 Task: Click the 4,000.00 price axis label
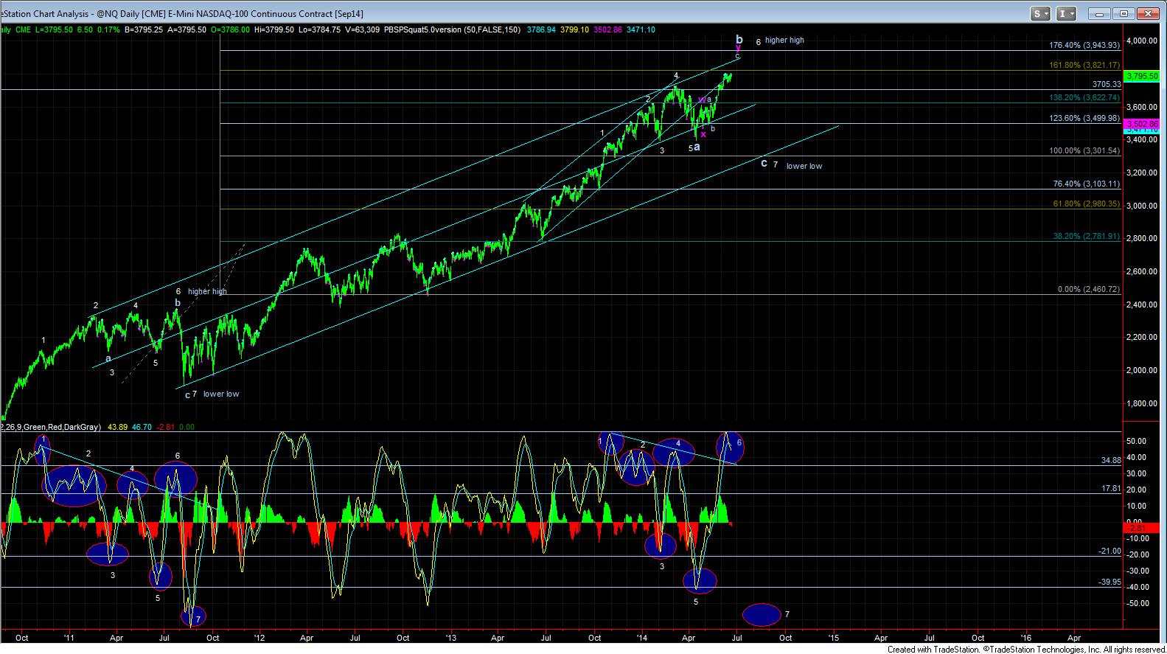[1141, 41]
